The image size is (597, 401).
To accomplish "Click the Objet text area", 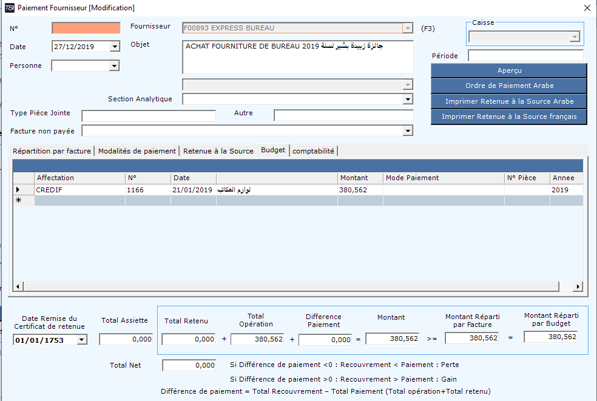I will [x=298, y=57].
